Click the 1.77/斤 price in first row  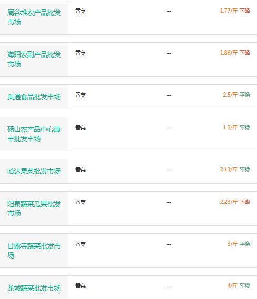(x=229, y=11)
